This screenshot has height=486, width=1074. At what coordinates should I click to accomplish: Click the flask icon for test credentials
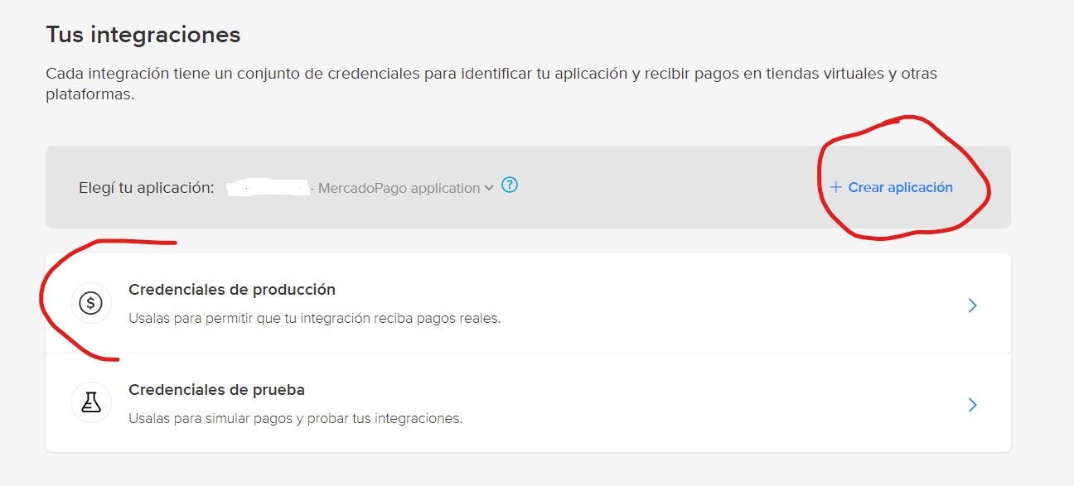(x=90, y=403)
